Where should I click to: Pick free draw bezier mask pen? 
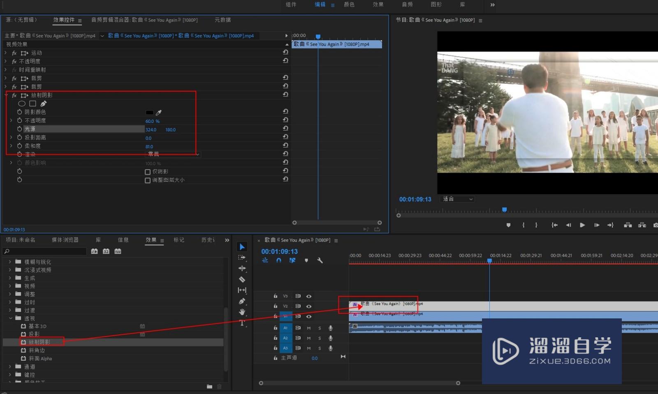[43, 104]
